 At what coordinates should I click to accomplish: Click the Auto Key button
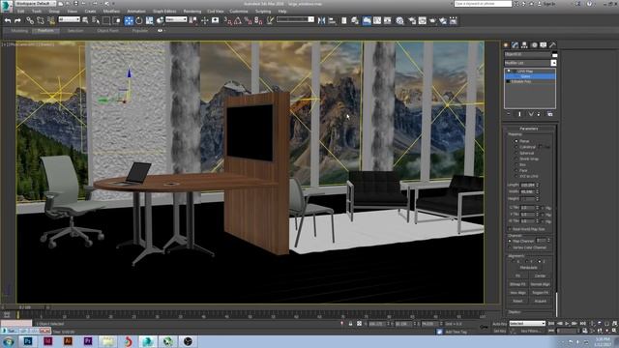(500, 324)
